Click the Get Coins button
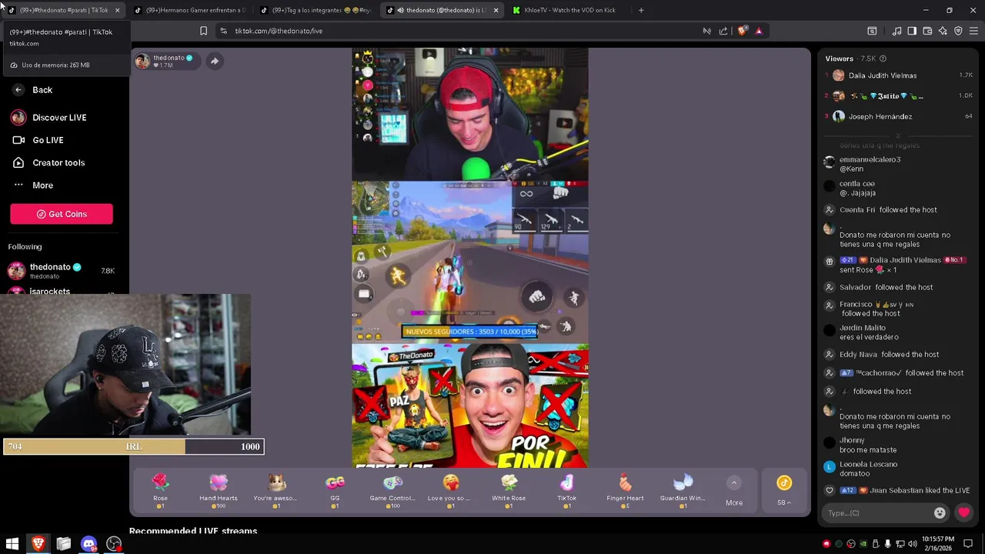The height and width of the screenshot is (554, 985). point(62,214)
